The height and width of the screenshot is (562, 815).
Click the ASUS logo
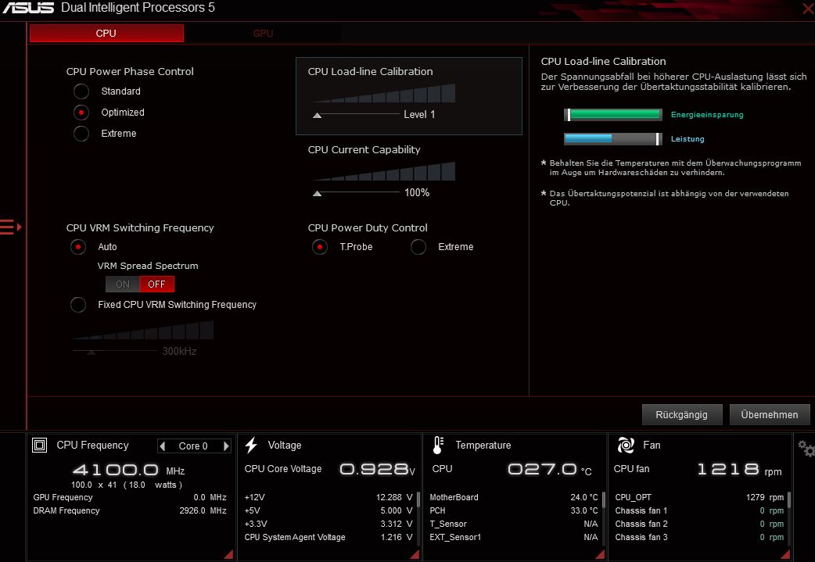pos(28,8)
